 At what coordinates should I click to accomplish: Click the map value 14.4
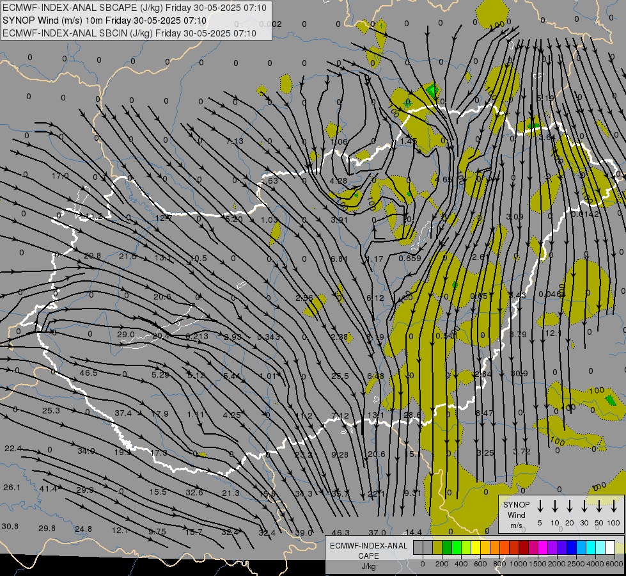tap(413, 532)
